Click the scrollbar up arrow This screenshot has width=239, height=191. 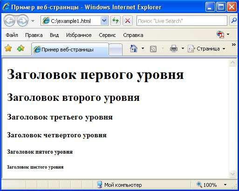pyautogui.click(x=232, y=63)
